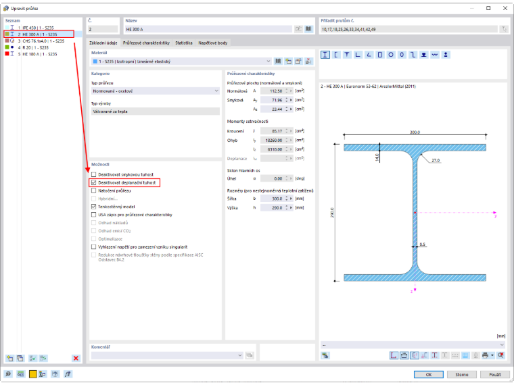Select R 20 section in list
The height and width of the screenshot is (385, 514).
tap(43, 47)
